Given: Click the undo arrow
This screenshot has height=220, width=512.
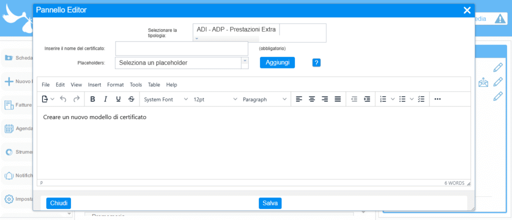Looking at the screenshot, I should (x=63, y=99).
